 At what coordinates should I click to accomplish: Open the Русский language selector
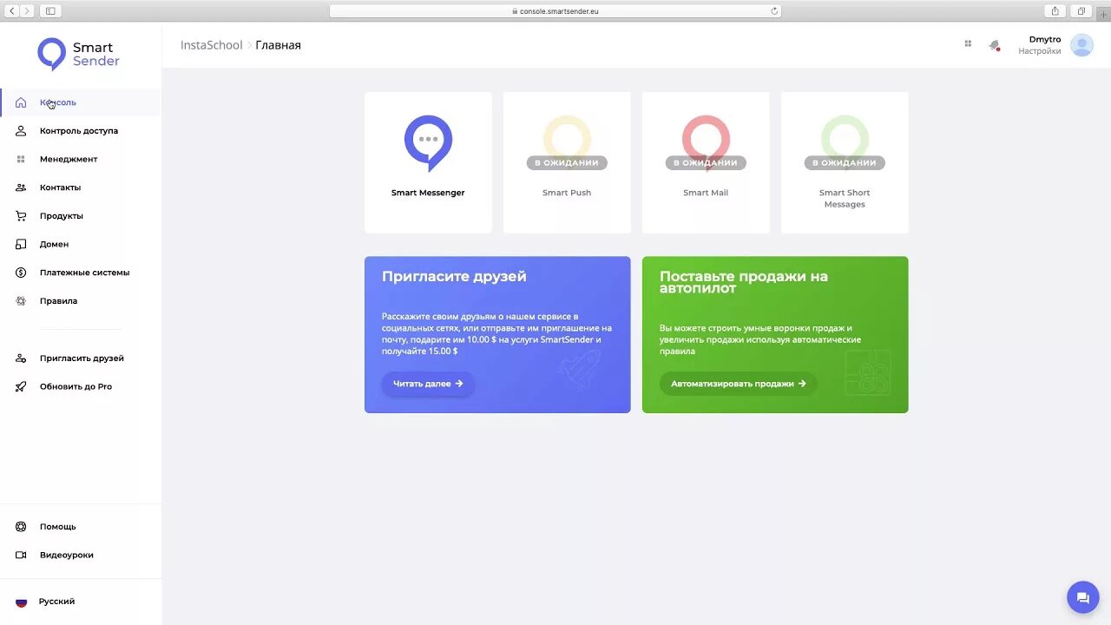click(56, 602)
